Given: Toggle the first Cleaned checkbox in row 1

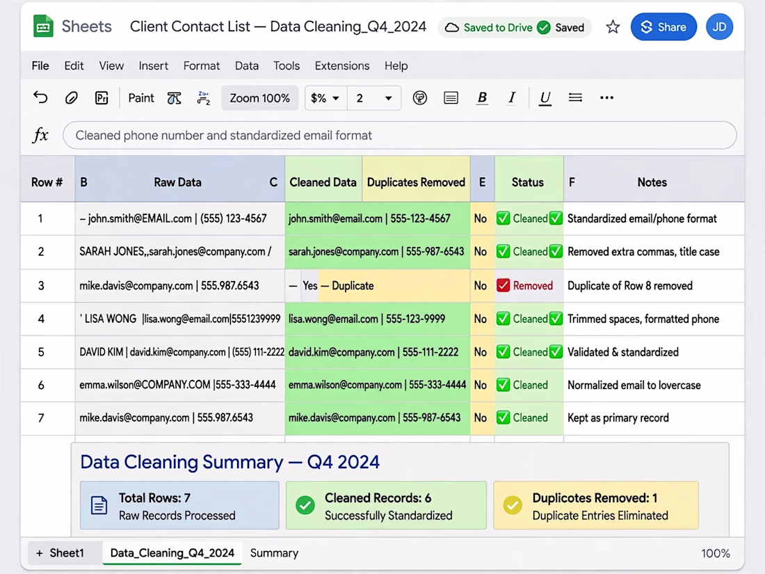Looking at the screenshot, I should 503,218.
